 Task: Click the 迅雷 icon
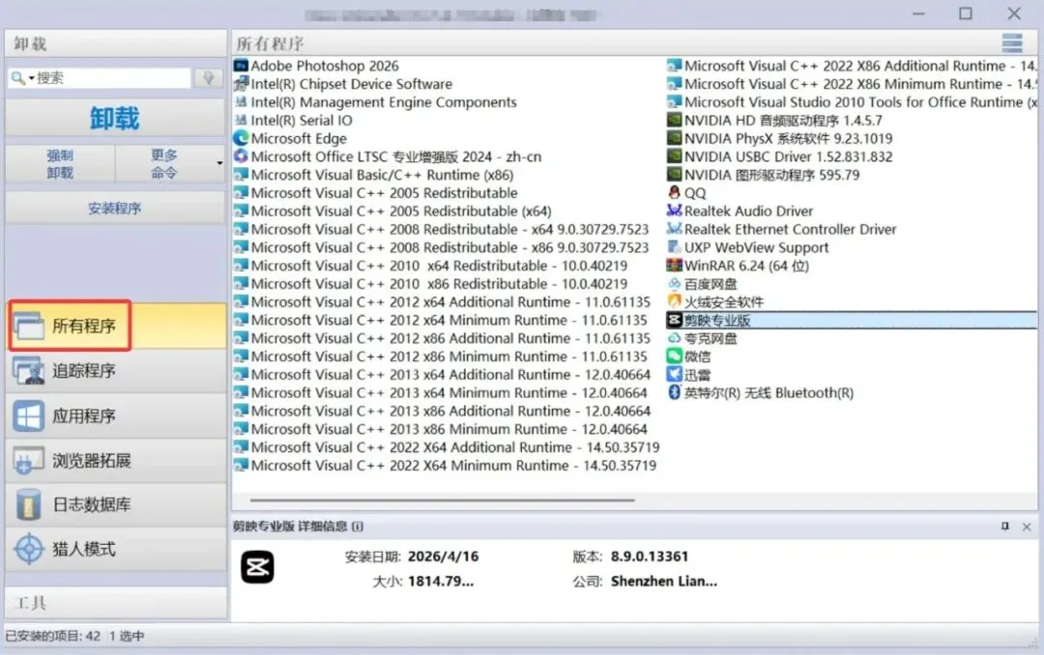(675, 374)
